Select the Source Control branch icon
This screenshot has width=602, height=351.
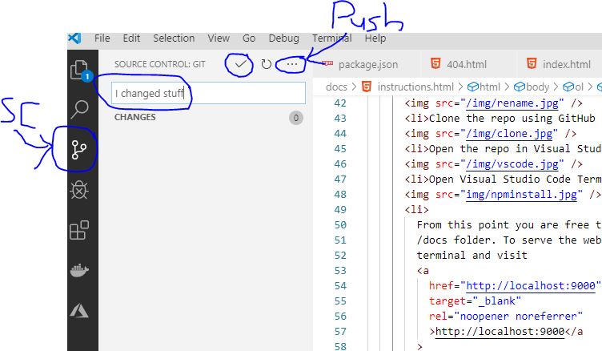pyautogui.click(x=79, y=149)
